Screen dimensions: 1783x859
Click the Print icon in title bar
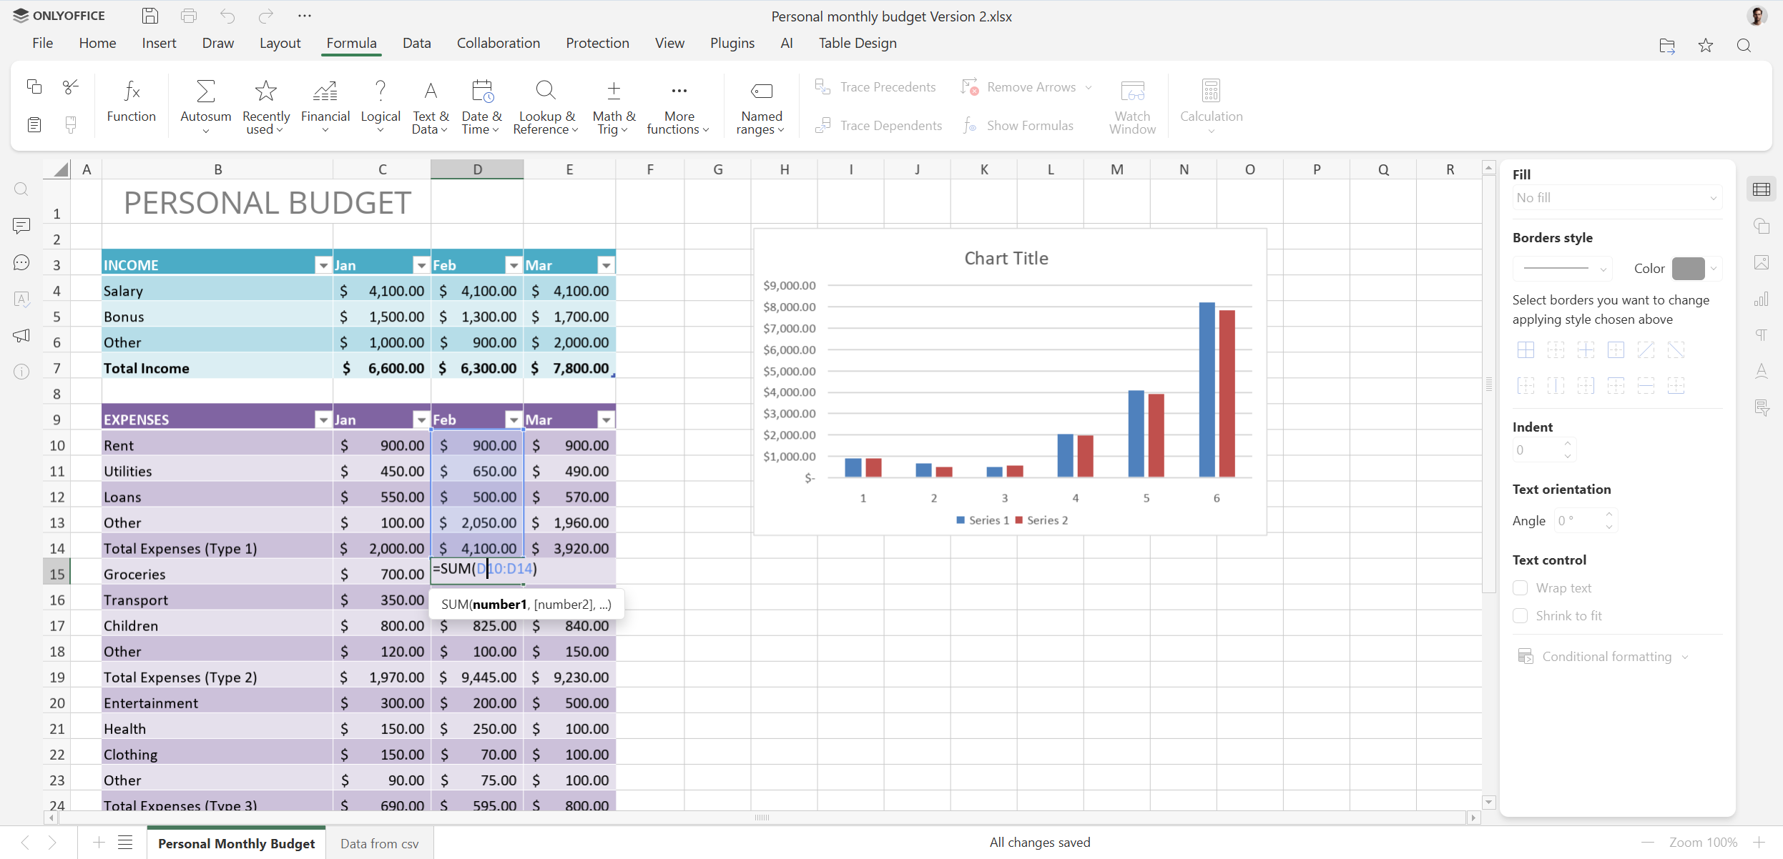pos(189,16)
